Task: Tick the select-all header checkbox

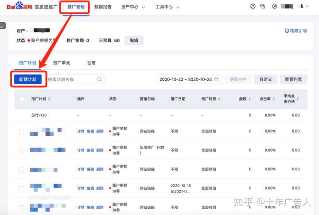Action: point(22,99)
